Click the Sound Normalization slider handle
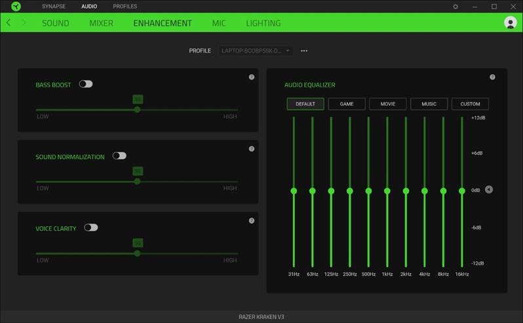Screen dimensions: 523x323 [x=137, y=181]
